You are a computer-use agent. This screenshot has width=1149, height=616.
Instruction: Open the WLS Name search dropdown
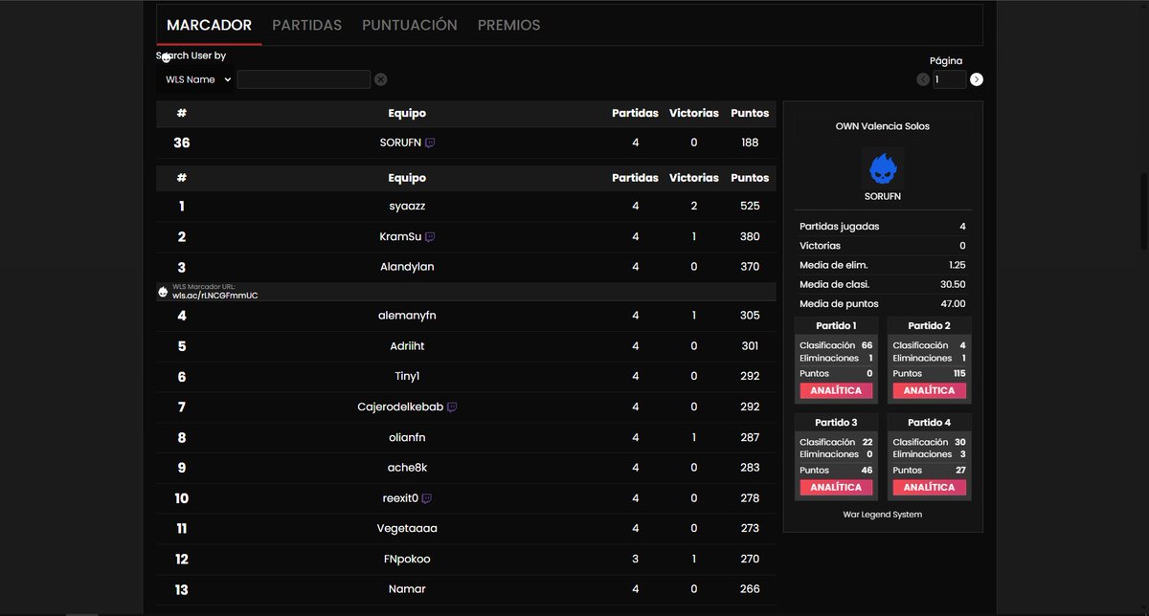pyautogui.click(x=198, y=79)
